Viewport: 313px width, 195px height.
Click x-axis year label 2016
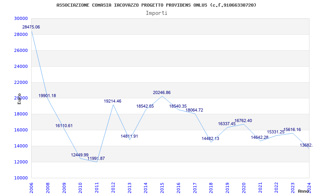point(178,188)
